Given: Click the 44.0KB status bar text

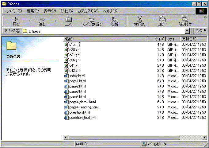Looking at the screenshot, I should click(81, 144).
